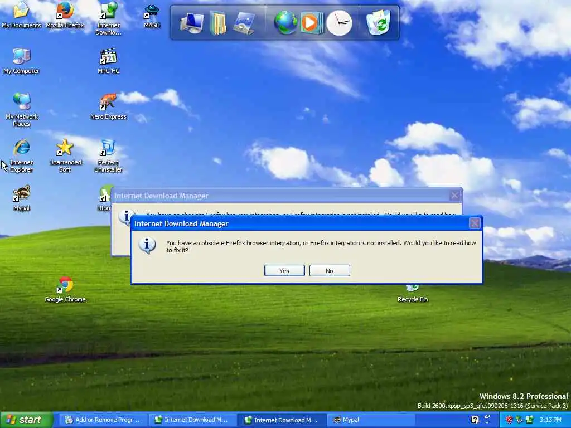The height and width of the screenshot is (428, 571).
Task: Close the front Internet Download Manager dialog
Action: pyautogui.click(x=475, y=223)
